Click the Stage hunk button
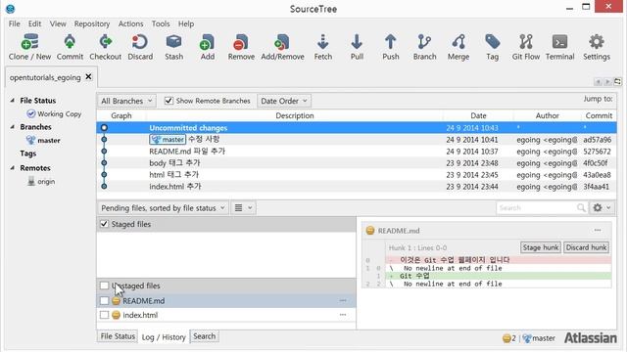Image resolution: width=627 pixels, height=352 pixels. tap(540, 247)
